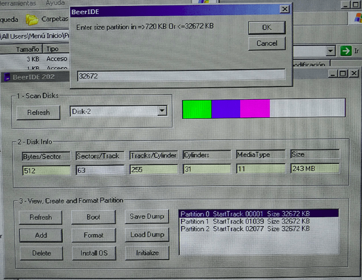362x280 pixels.
Task: Open the Disk-2 disk selection dropdown
Action: [x=162, y=111]
